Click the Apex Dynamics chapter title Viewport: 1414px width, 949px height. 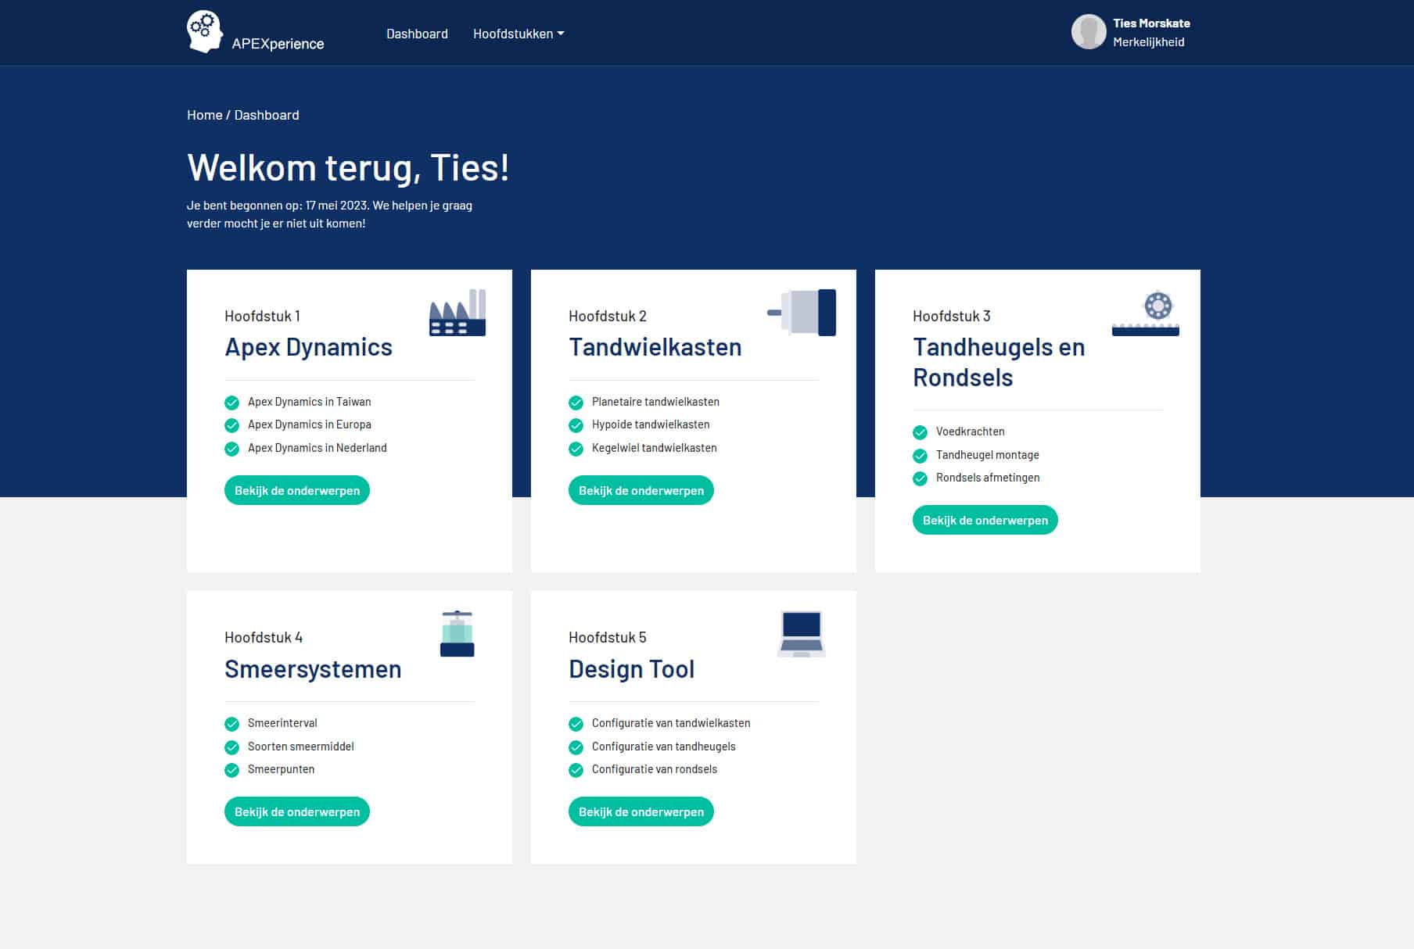pos(309,347)
